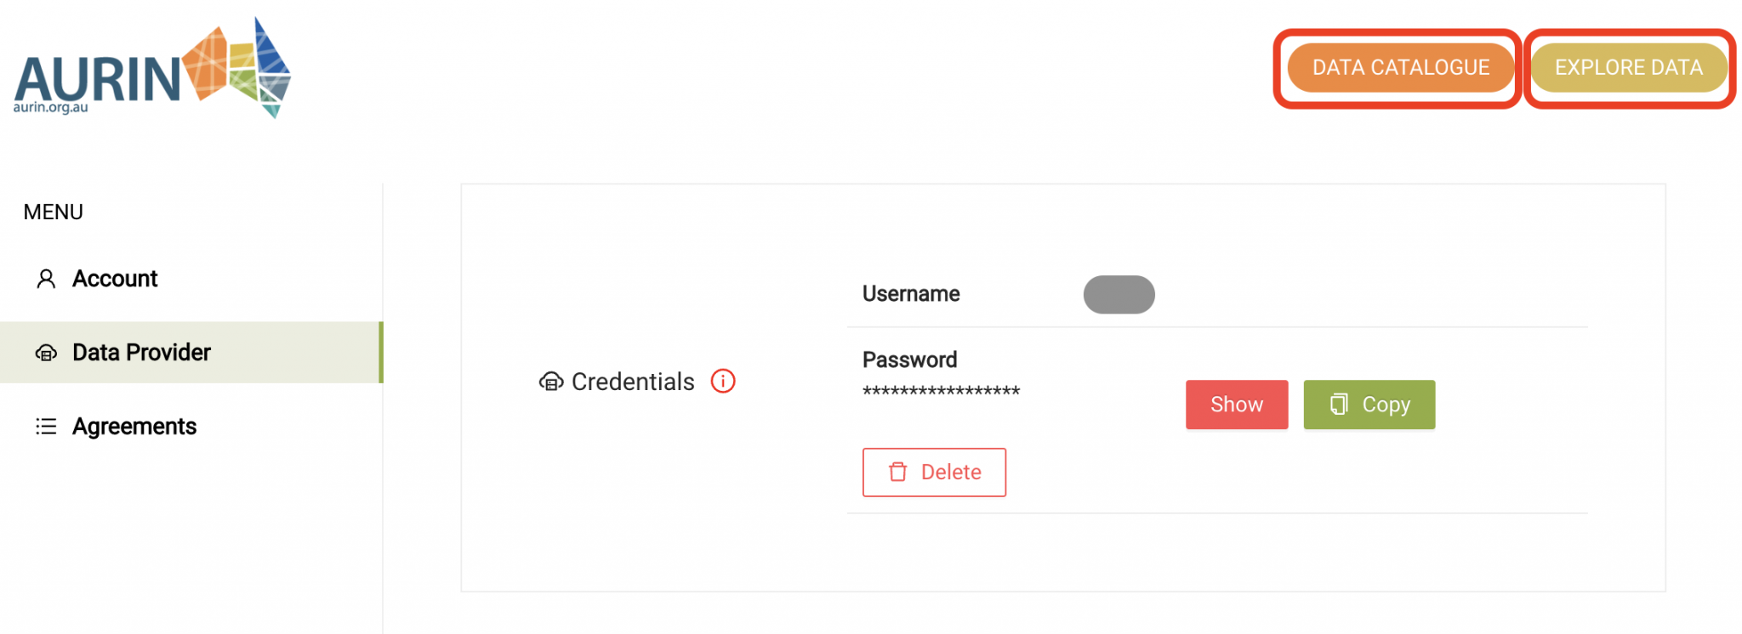
Task: Click the greyed-out username value
Action: pyautogui.click(x=1119, y=295)
